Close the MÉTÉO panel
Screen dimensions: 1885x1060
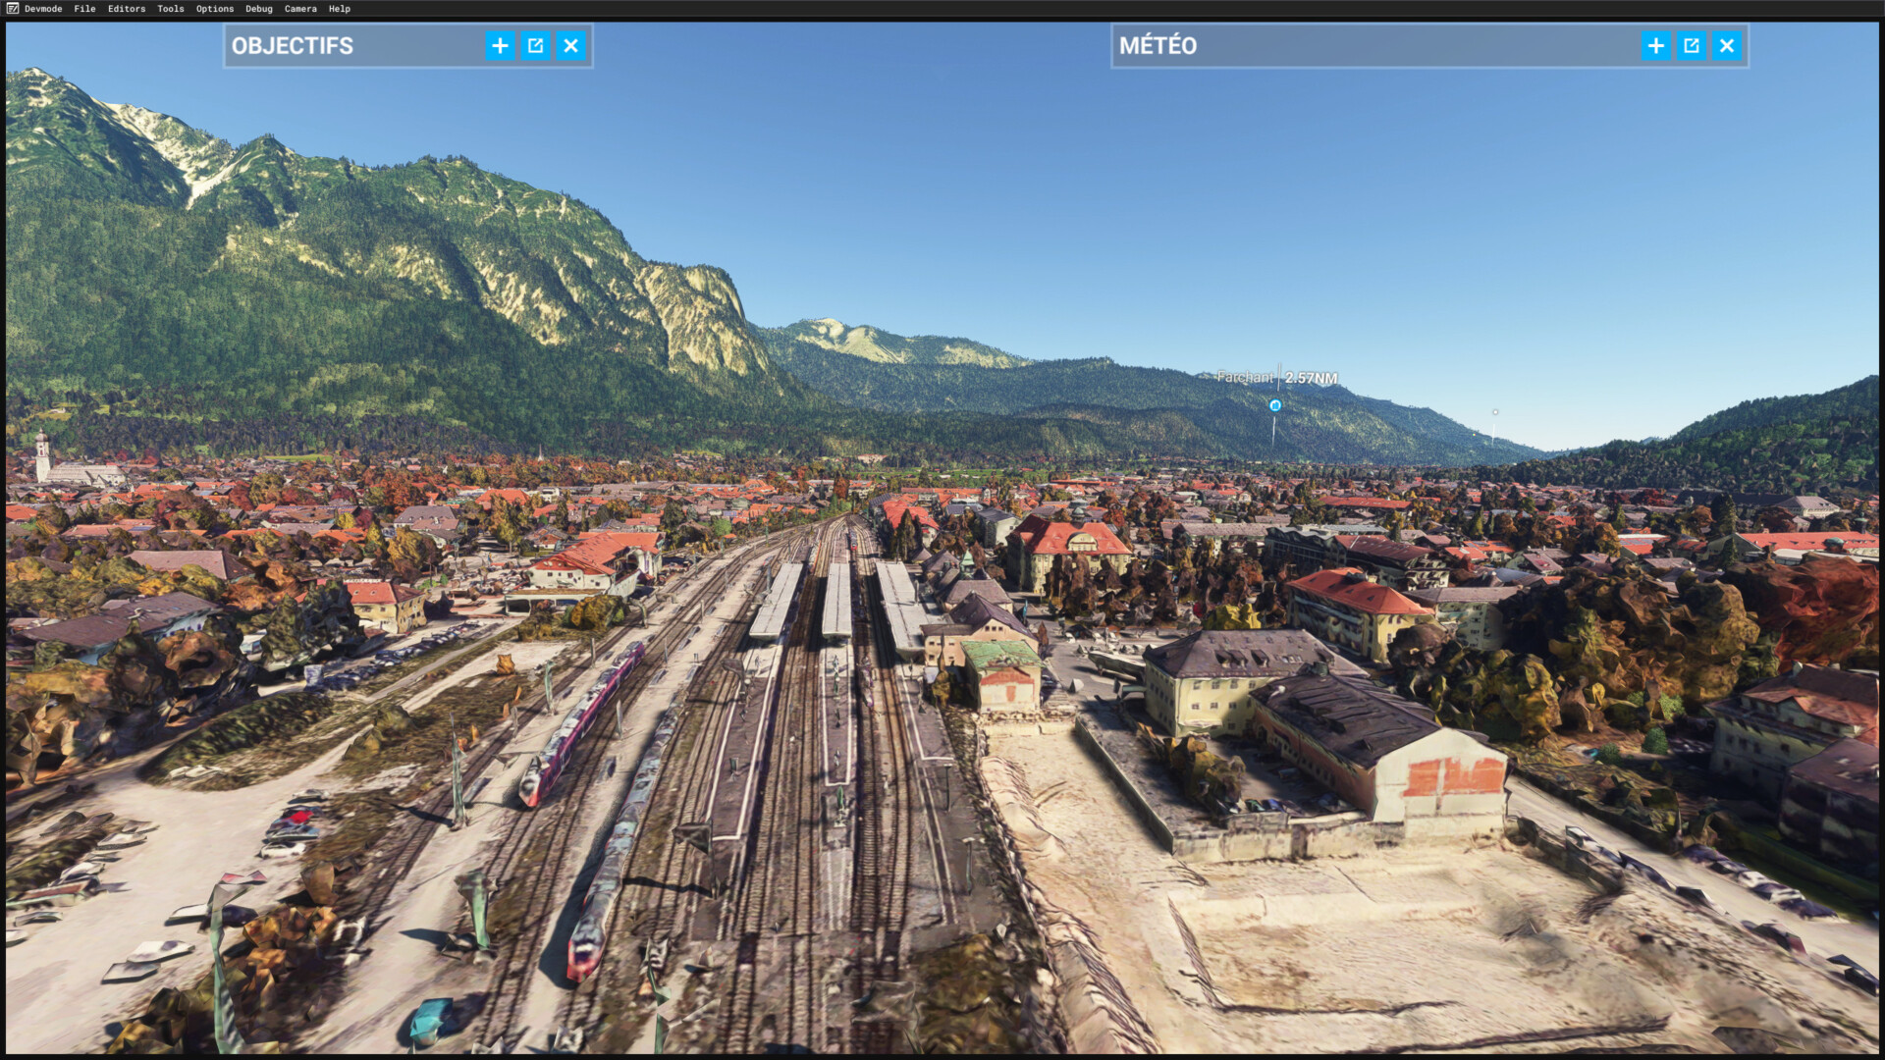coord(1726,46)
